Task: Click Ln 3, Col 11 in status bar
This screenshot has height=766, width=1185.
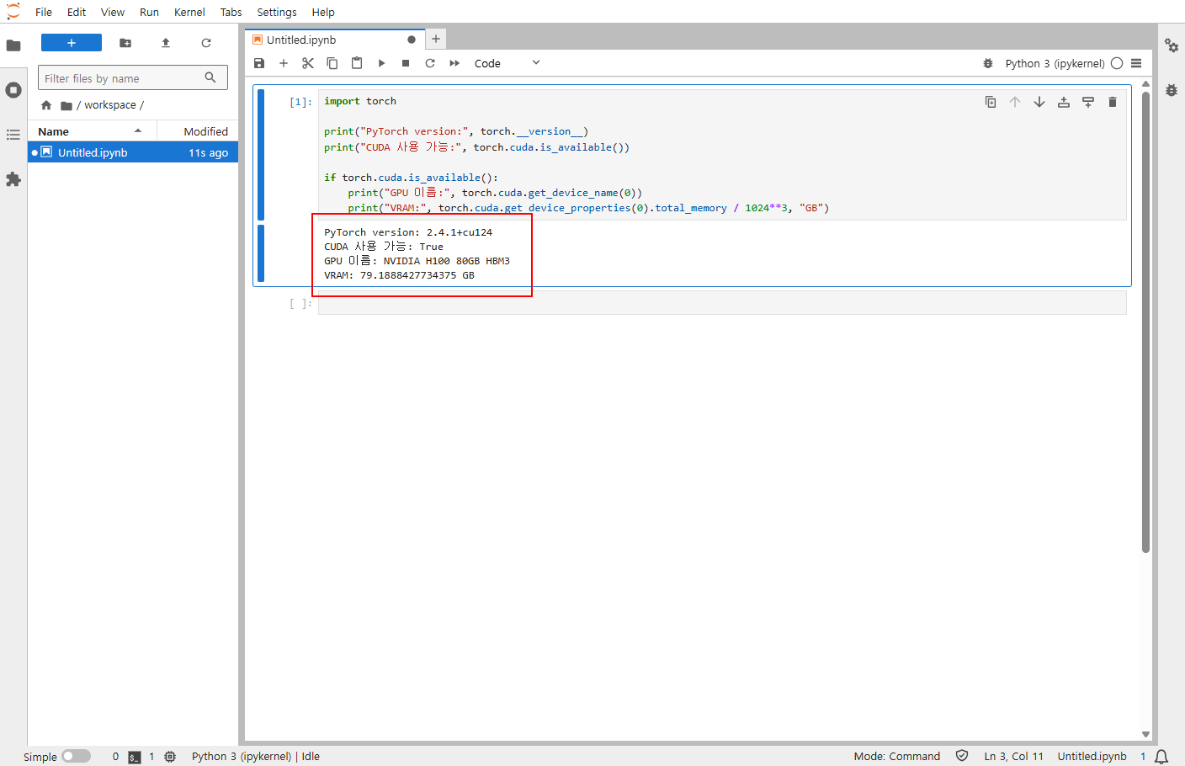Action: (1013, 756)
